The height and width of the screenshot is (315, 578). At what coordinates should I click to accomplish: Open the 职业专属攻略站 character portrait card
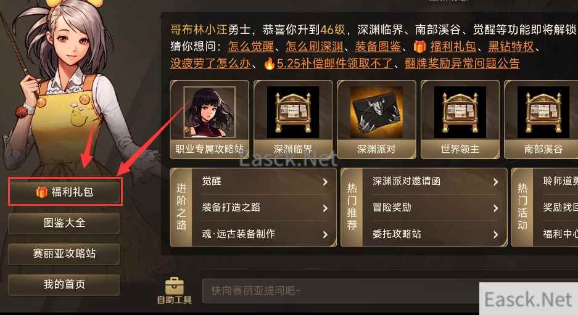(x=209, y=112)
